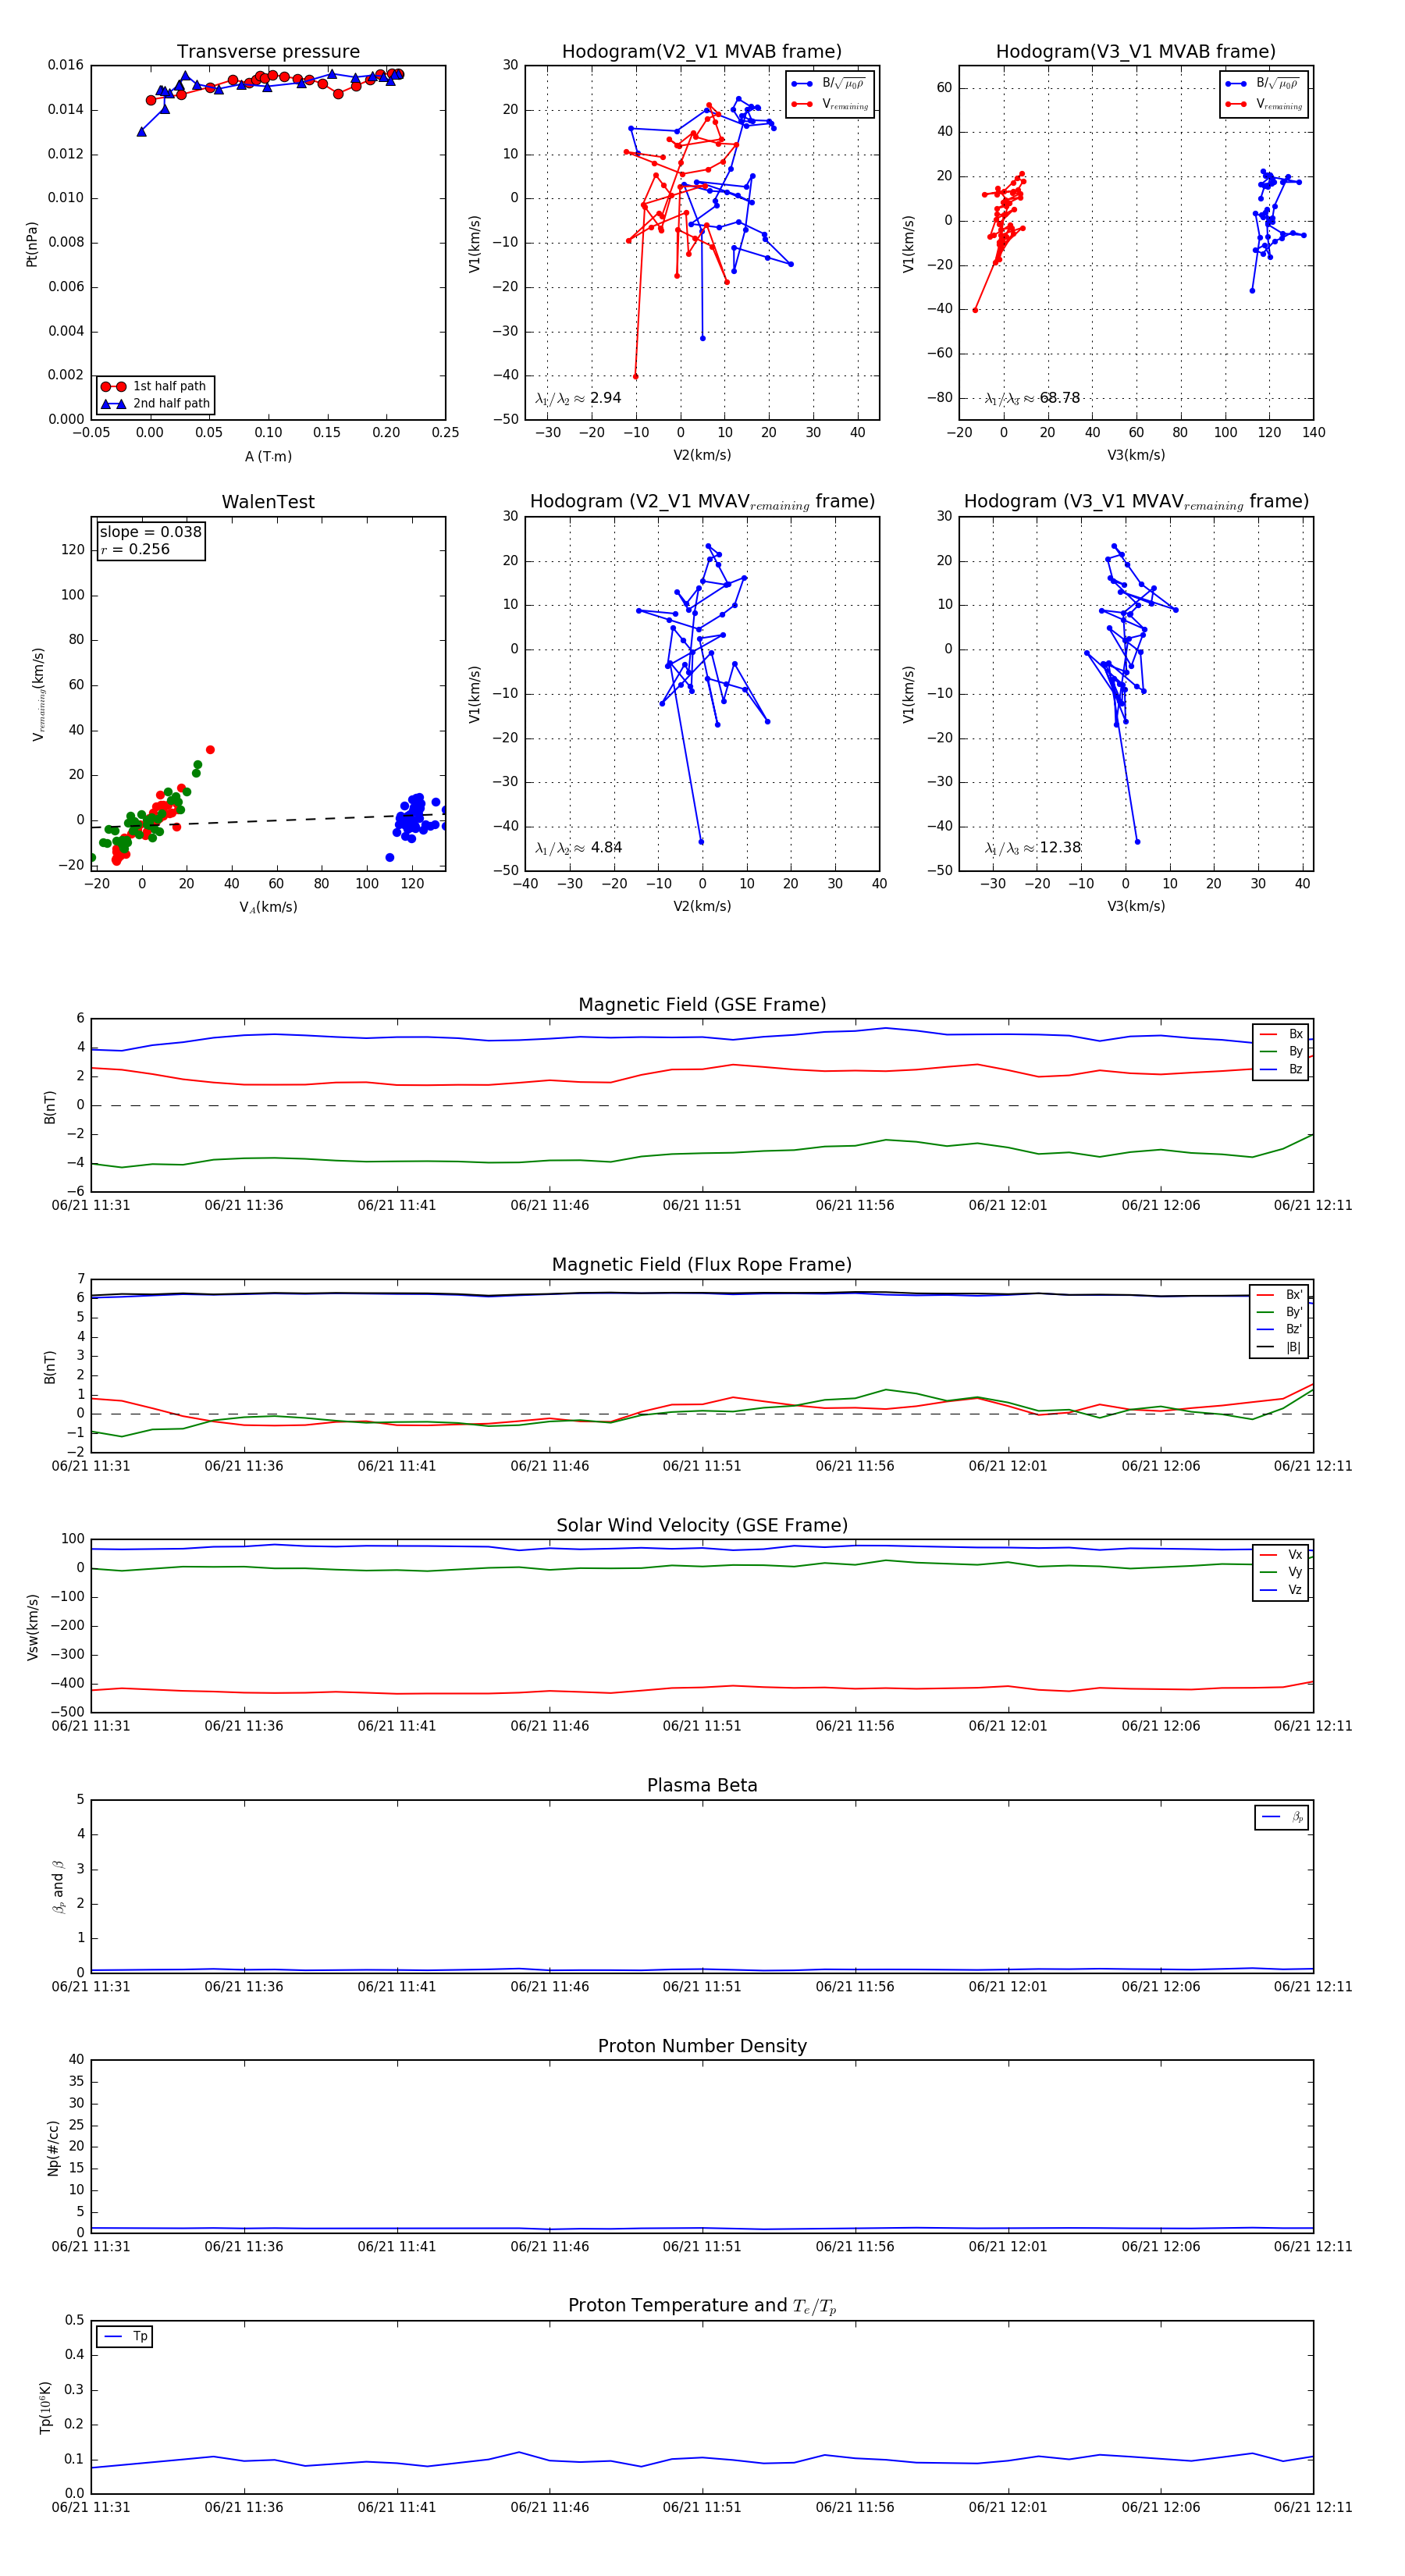Select the Bx' legend entry
Image resolution: width=1405 pixels, height=2576 pixels.
coord(1279,1294)
